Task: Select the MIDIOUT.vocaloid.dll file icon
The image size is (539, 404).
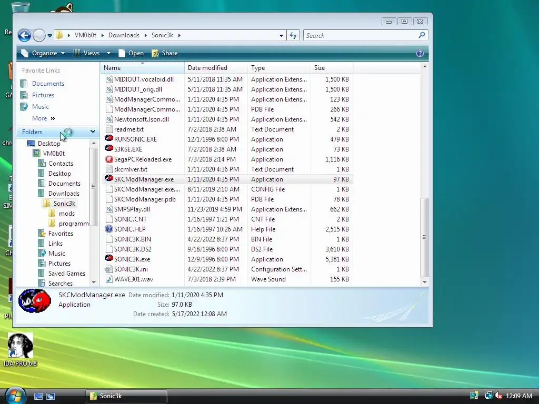Action: tap(109, 79)
